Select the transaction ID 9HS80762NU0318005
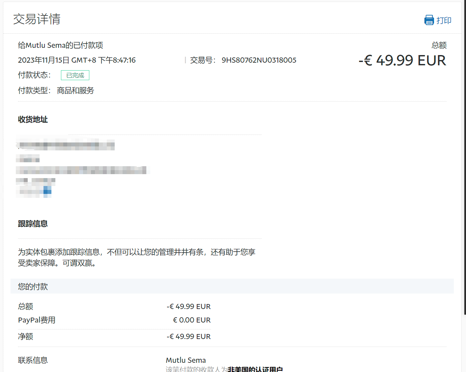466x372 pixels. (259, 60)
